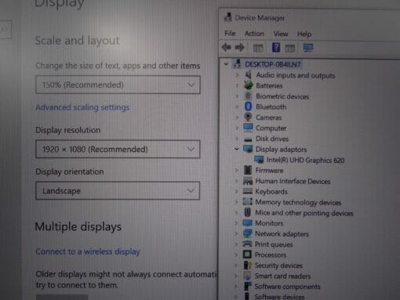Select the Display adaptors monitor icon
This screenshot has width=400, height=300.
point(248,149)
